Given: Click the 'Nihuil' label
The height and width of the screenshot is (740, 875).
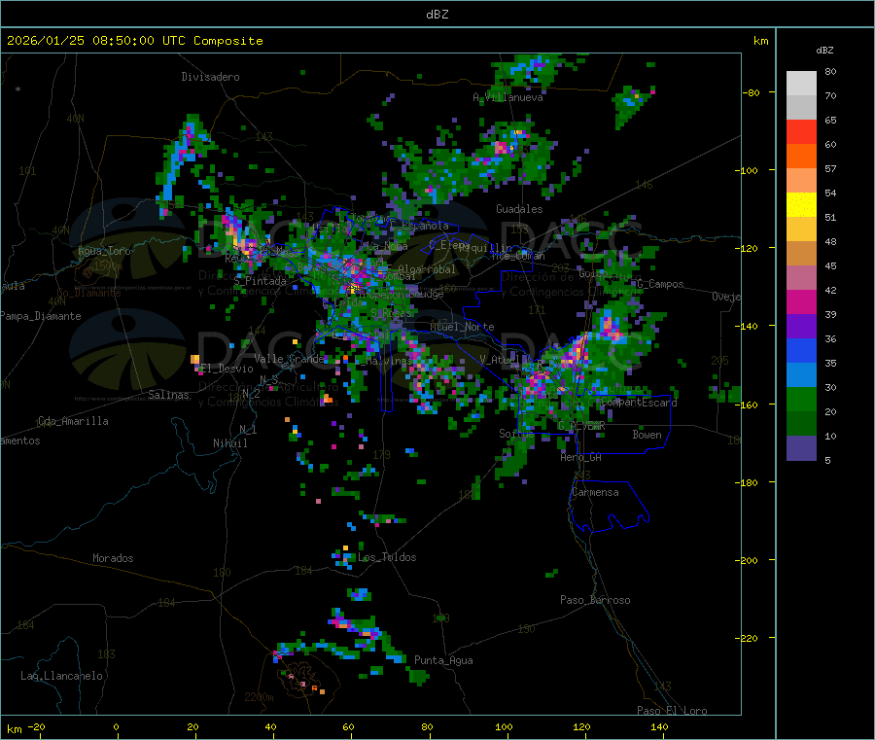Looking at the screenshot, I should click(x=229, y=443).
